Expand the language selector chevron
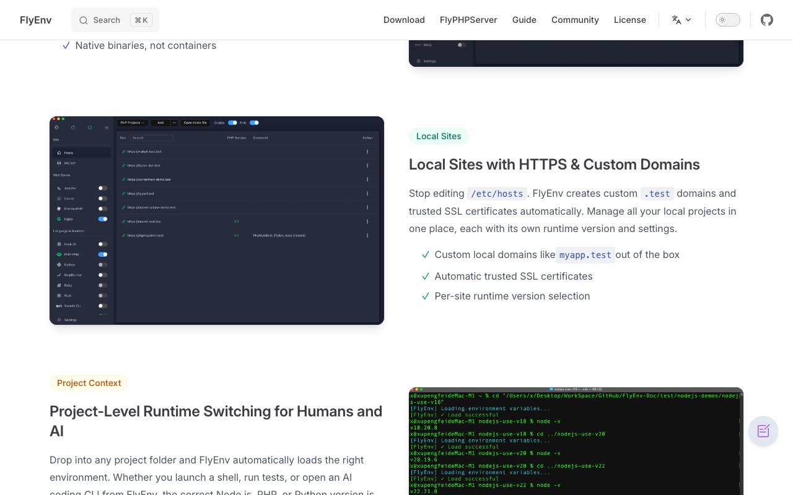793x495 pixels. 688,20
